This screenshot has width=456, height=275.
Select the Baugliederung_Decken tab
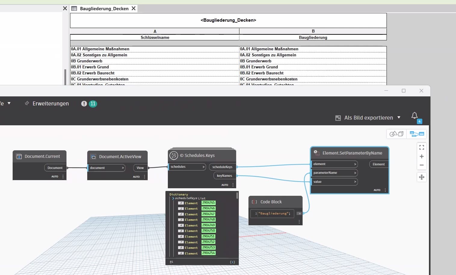click(x=104, y=8)
